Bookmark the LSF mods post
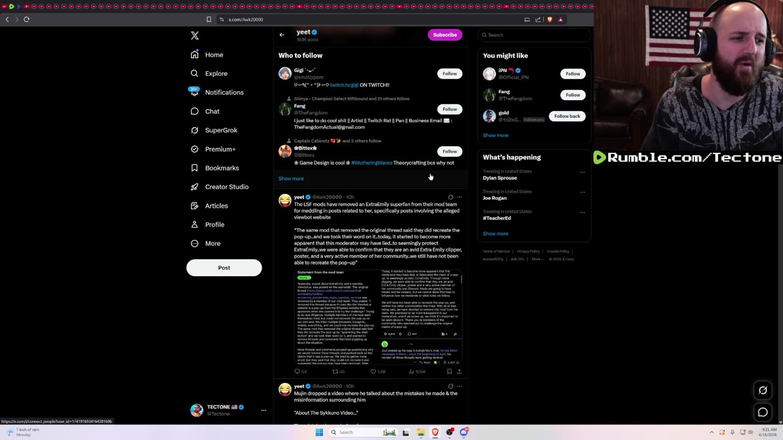This screenshot has height=440, width=783. pos(449,372)
